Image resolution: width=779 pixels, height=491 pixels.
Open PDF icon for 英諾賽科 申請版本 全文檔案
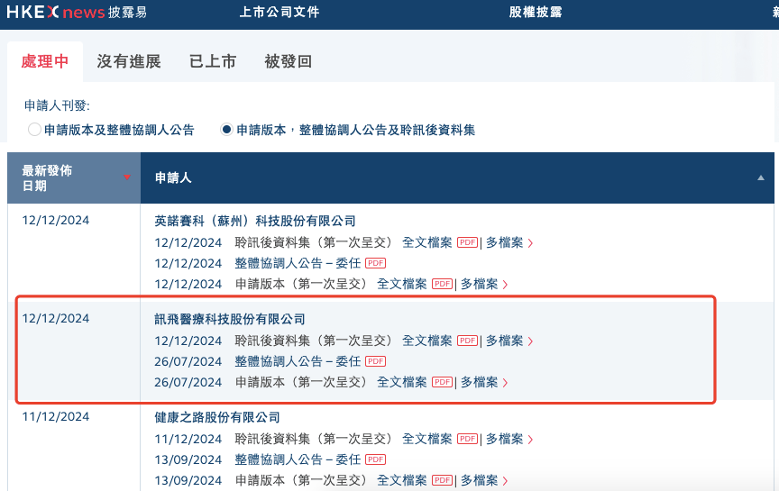[441, 284]
